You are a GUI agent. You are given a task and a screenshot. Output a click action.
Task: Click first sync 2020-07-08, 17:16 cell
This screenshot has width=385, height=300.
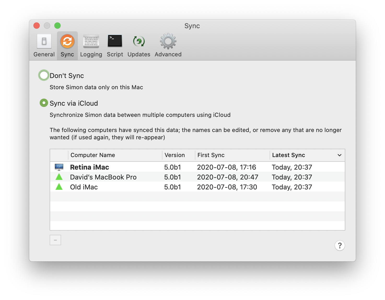coord(227,167)
